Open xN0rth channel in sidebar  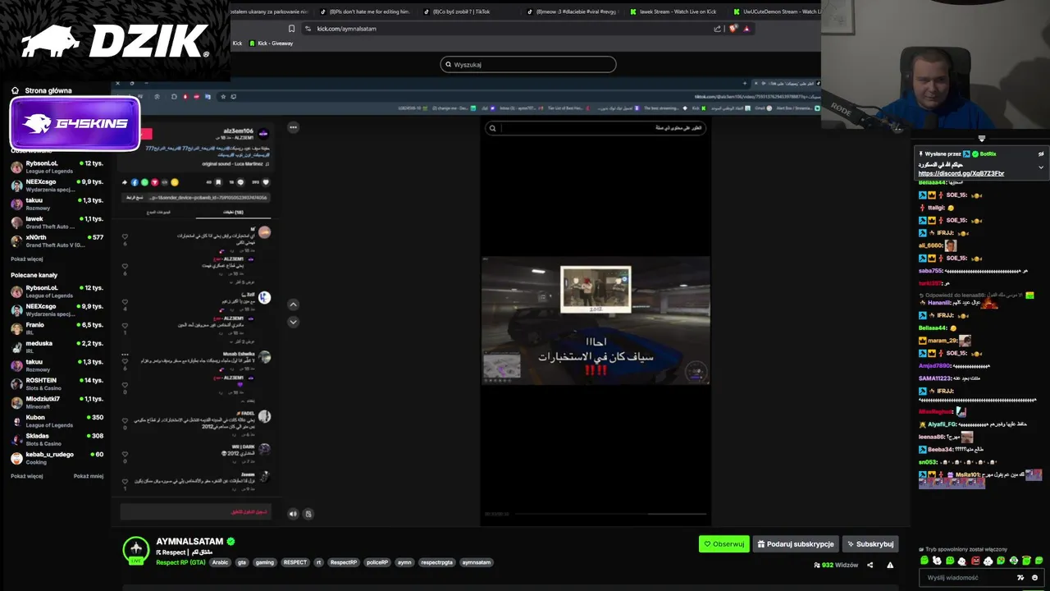click(x=57, y=241)
